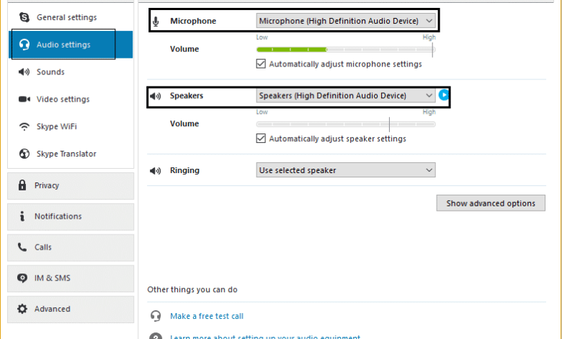Open General settings in the sidebar

71,17
